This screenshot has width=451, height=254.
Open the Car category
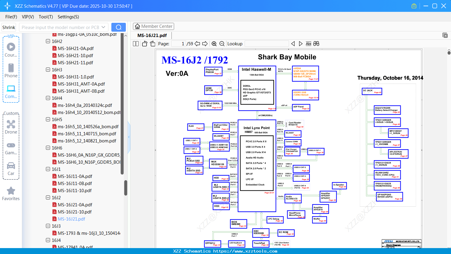click(x=11, y=169)
